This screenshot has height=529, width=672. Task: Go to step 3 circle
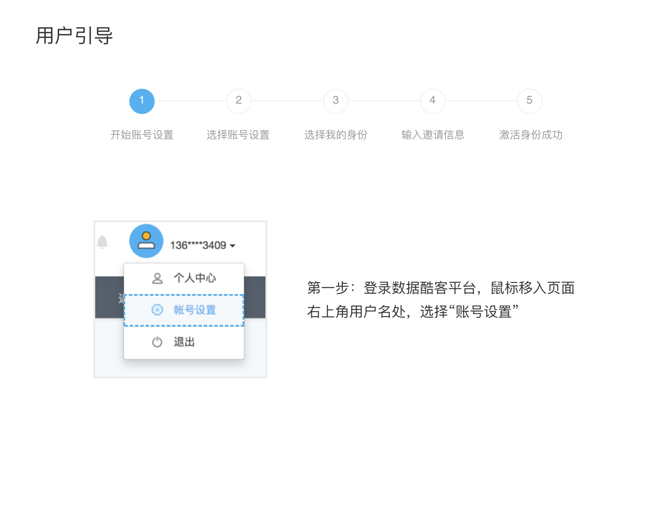[336, 101]
